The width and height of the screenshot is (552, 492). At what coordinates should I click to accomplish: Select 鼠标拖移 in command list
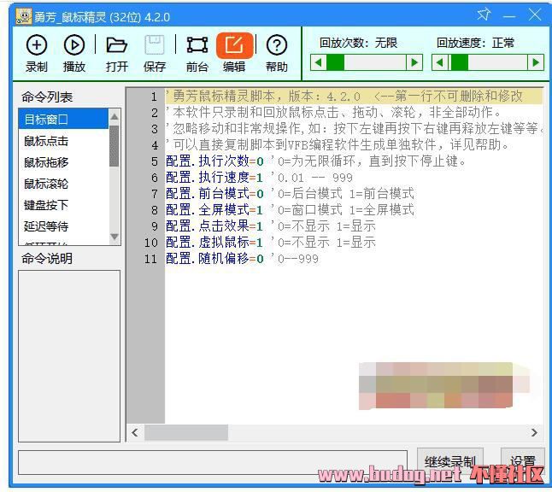63,162
